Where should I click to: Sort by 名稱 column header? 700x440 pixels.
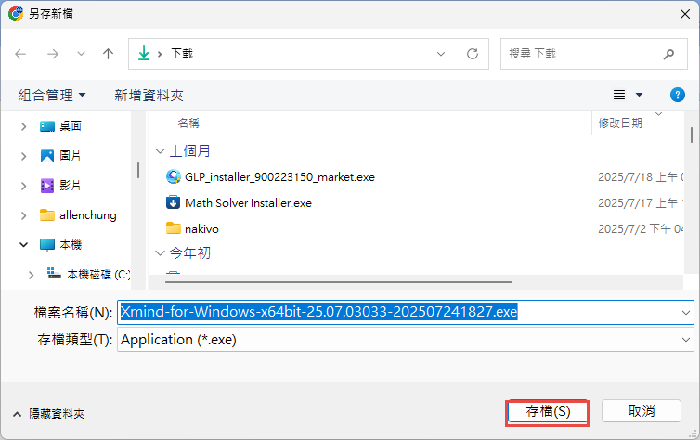pos(188,123)
